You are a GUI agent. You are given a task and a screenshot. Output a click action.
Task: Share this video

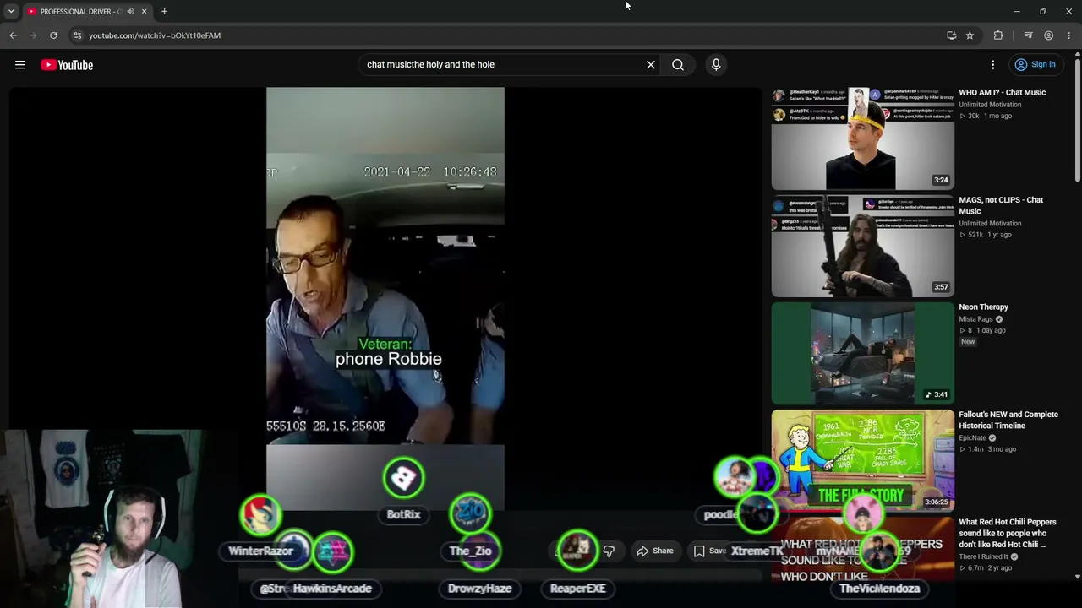tap(655, 551)
